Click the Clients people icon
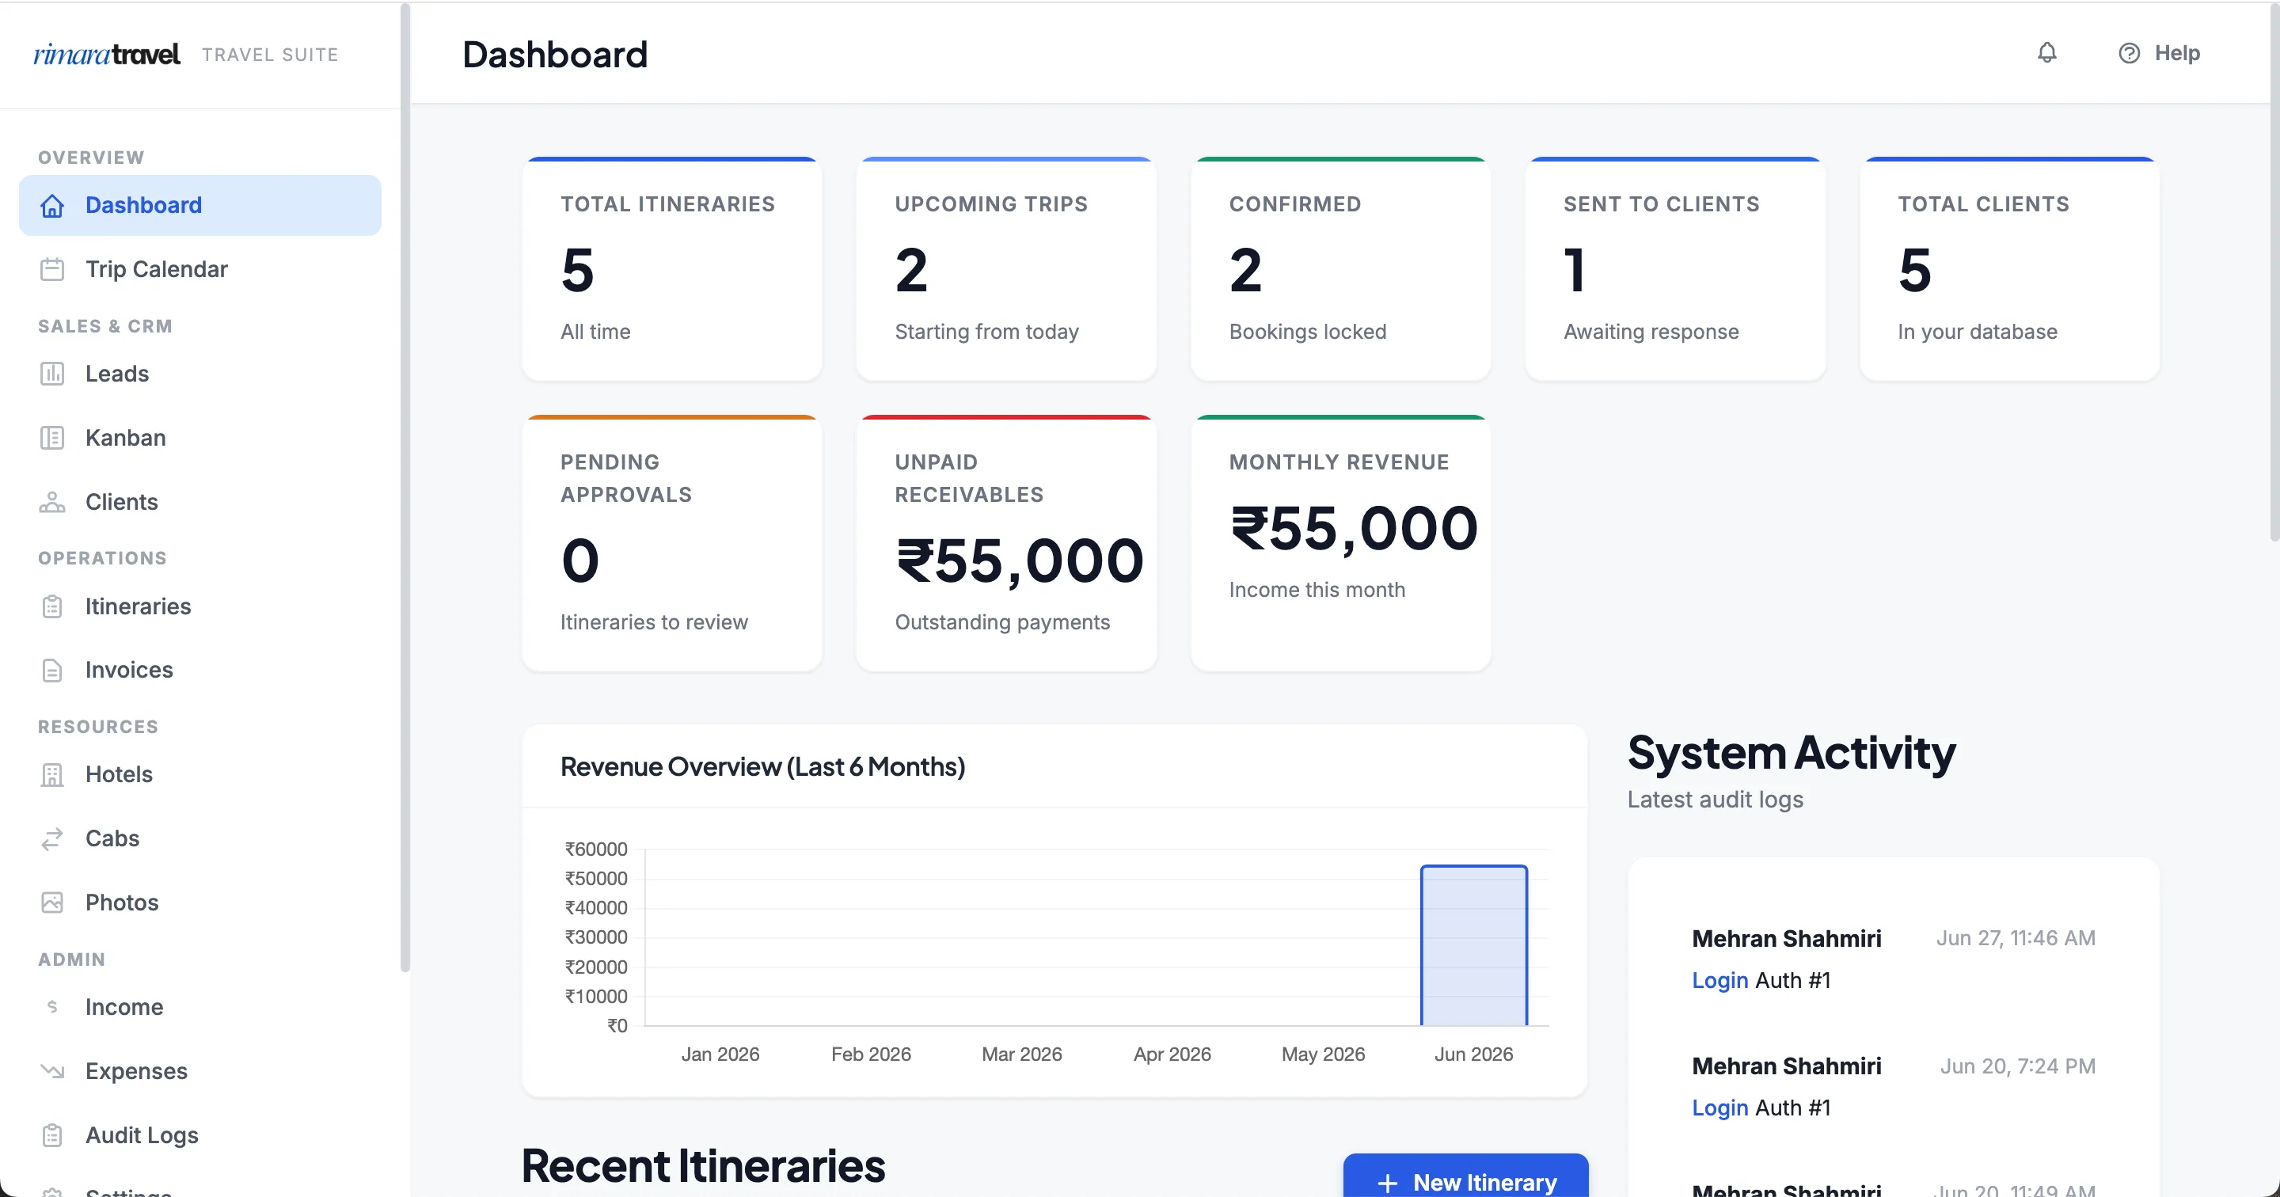Image resolution: width=2280 pixels, height=1197 pixels. [x=52, y=502]
